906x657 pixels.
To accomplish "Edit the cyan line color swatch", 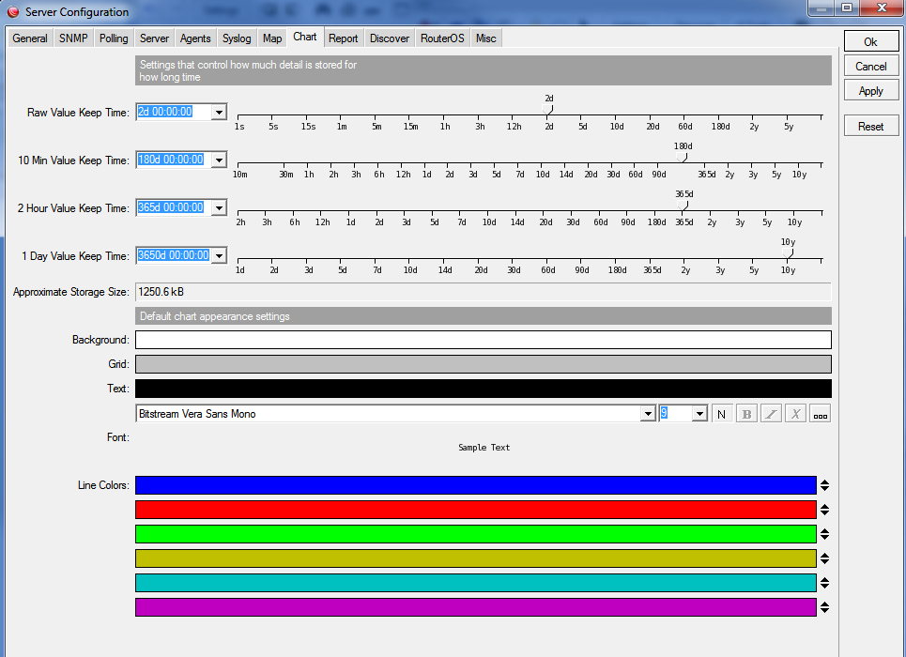I will 476,583.
